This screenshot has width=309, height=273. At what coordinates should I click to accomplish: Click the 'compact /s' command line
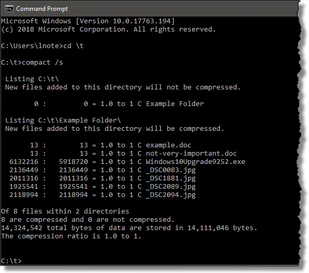32,63
